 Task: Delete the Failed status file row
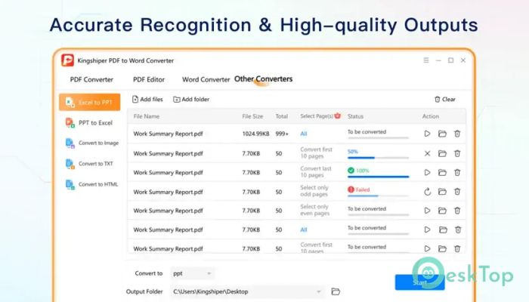[x=457, y=192]
